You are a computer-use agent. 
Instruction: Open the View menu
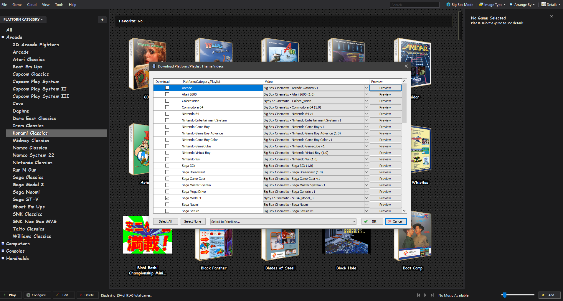click(x=46, y=5)
